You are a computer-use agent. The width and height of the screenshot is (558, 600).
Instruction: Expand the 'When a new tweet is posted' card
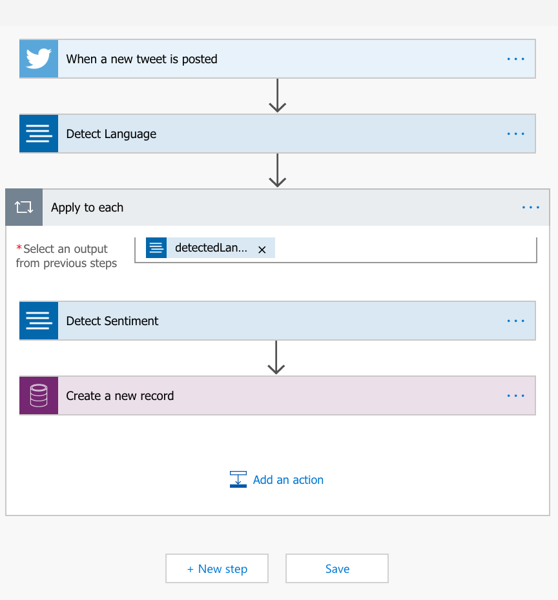coord(278,59)
